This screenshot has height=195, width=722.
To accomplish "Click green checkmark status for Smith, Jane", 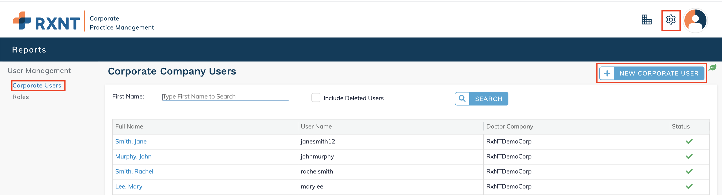I will (689, 141).
